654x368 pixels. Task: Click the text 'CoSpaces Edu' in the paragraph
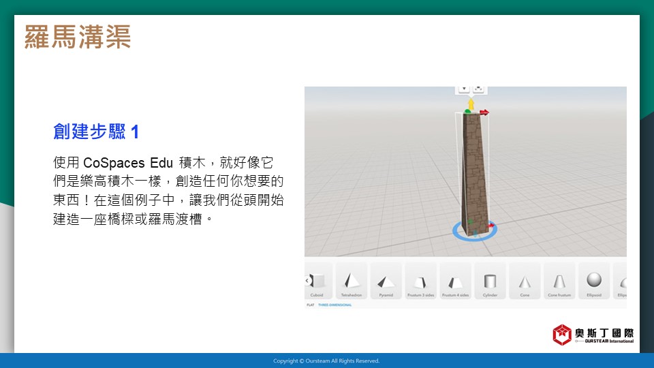coord(128,162)
